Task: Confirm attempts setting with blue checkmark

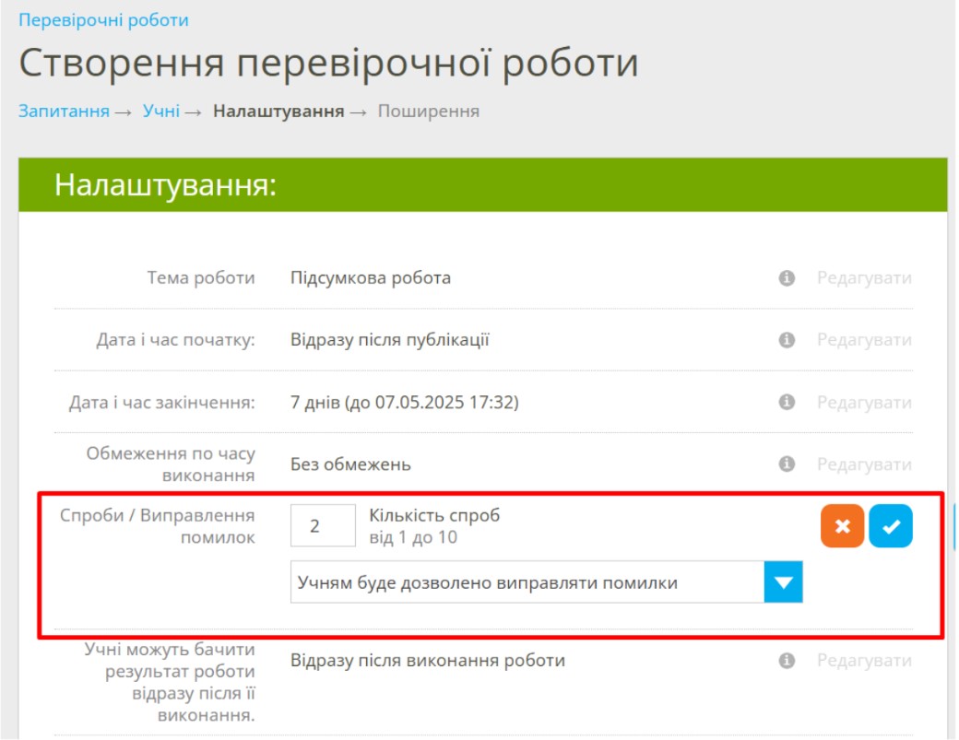Action: point(891,526)
